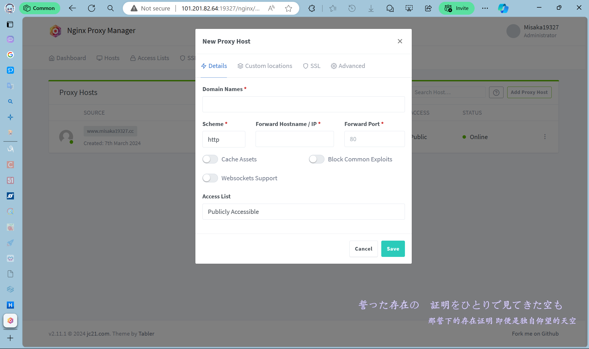Click Fork me on Github link

coord(535,334)
